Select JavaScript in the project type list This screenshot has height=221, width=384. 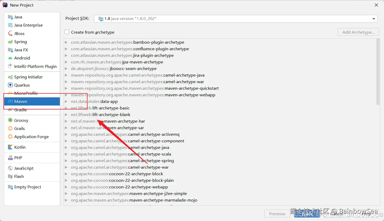pos(32,168)
